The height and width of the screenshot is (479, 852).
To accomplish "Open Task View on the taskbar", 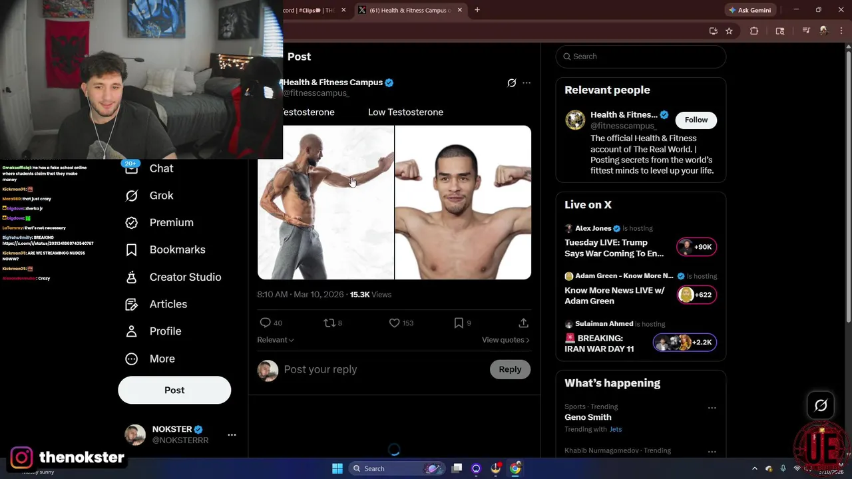I will 457,468.
